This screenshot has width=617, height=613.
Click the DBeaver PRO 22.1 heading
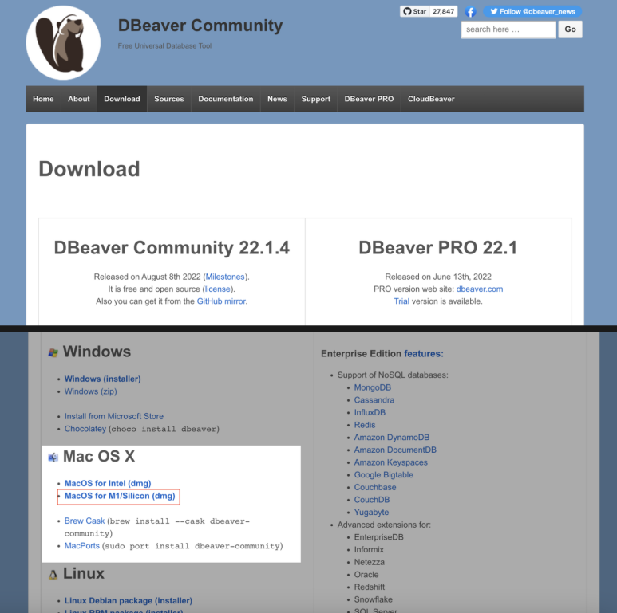pos(438,248)
